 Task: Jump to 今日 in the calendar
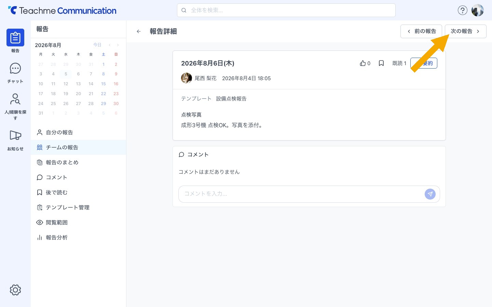97,45
